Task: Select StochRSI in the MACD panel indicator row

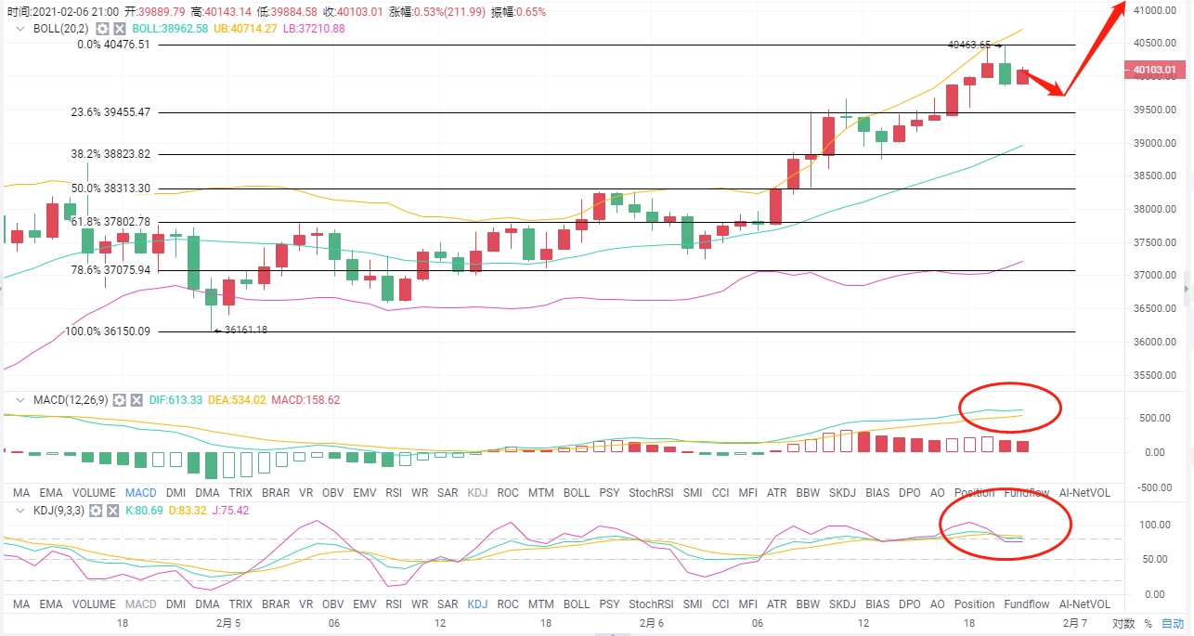Action: 652,492
